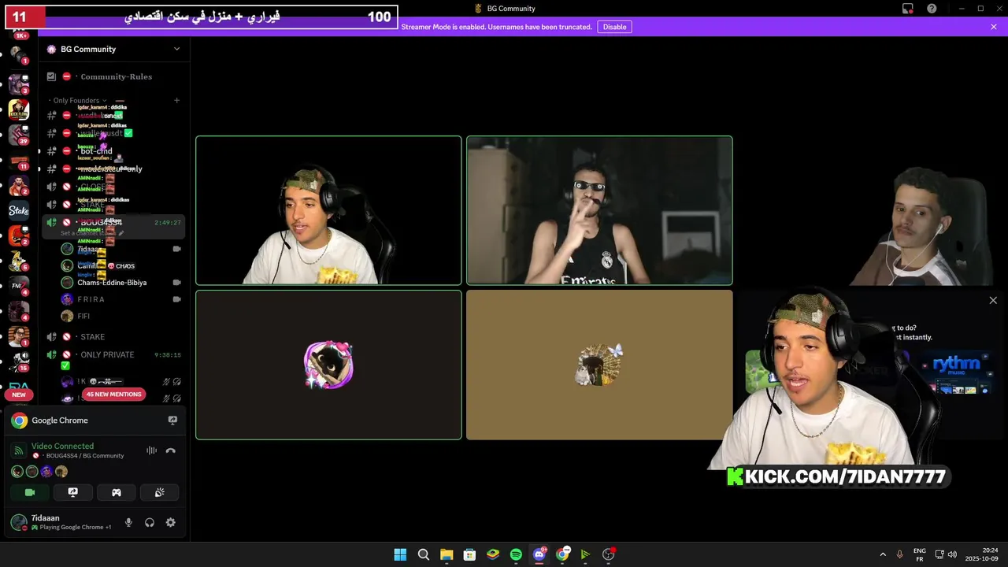
Task: Select tan background avatar participant tile
Action: click(599, 365)
